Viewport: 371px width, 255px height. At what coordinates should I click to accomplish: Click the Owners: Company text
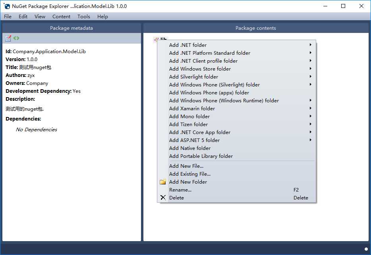click(x=27, y=83)
